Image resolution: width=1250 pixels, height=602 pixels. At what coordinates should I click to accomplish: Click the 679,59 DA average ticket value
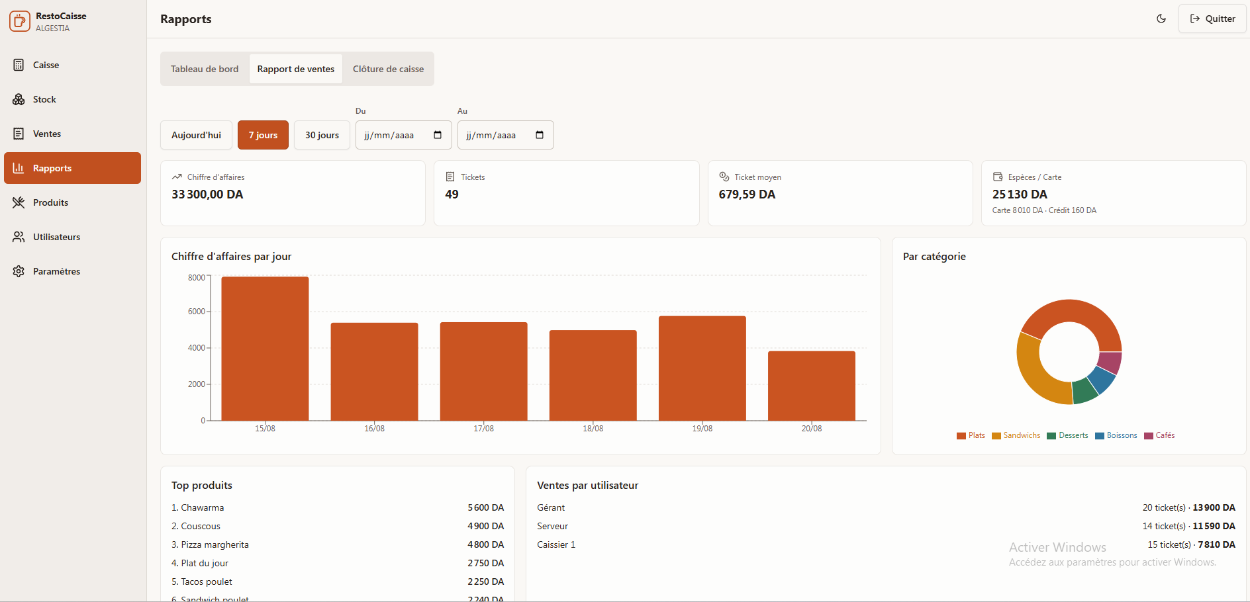[747, 194]
